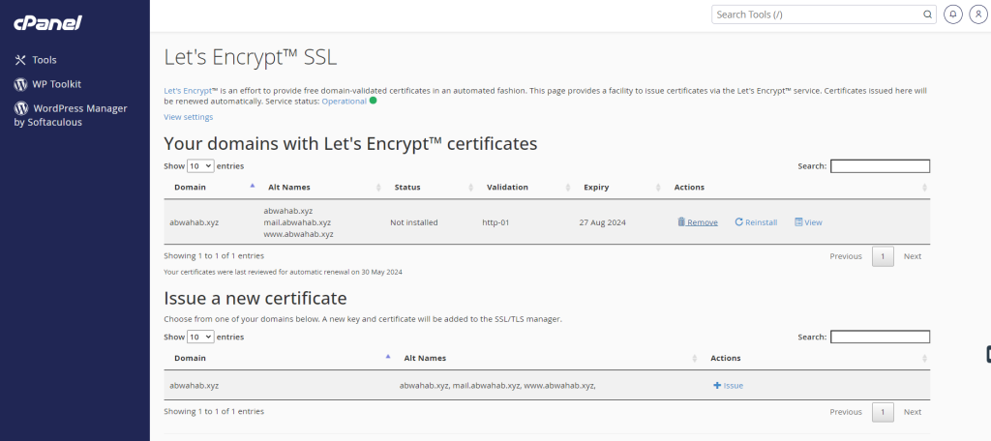The image size is (991, 441).
Task: Click the search magnifier icon
Action: 927,15
